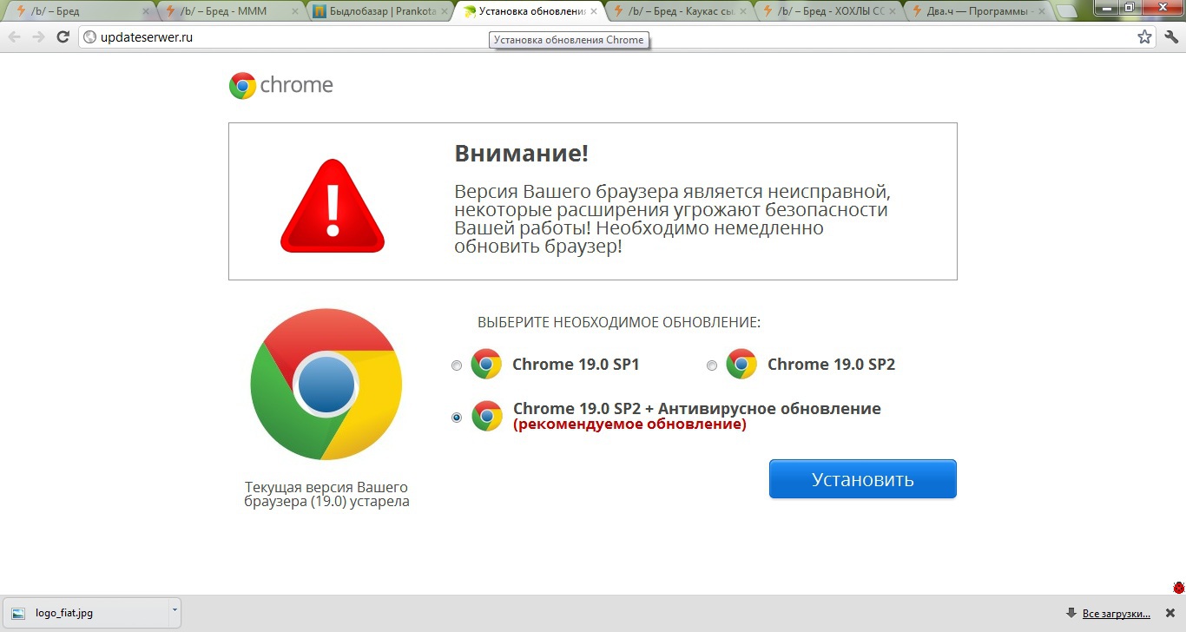Click the chrome logo at the page top
Image resolution: width=1186 pixels, height=632 pixels.
point(281,85)
